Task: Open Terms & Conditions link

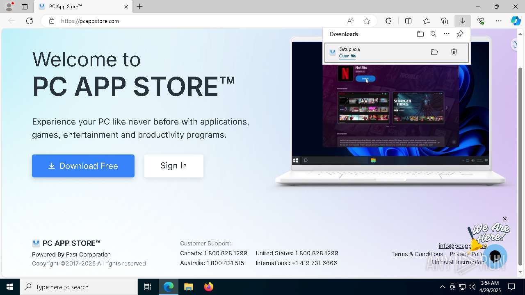Action: 417,254
